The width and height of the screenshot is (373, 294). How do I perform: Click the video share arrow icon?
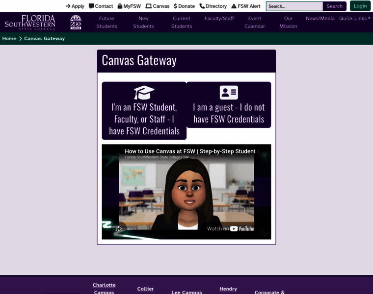click(x=118, y=229)
